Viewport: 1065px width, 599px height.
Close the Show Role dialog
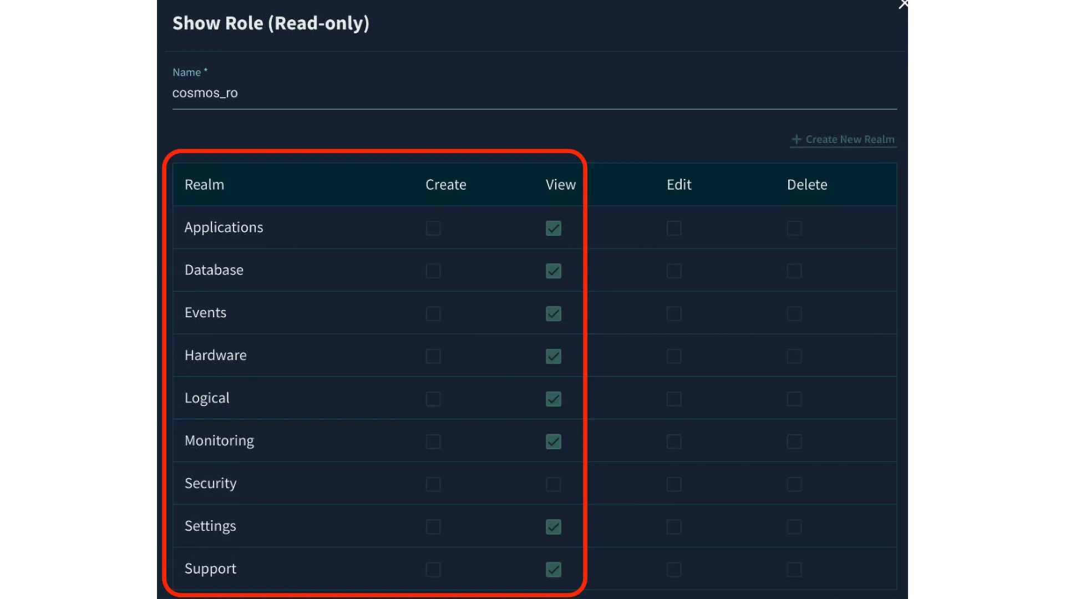point(904,5)
